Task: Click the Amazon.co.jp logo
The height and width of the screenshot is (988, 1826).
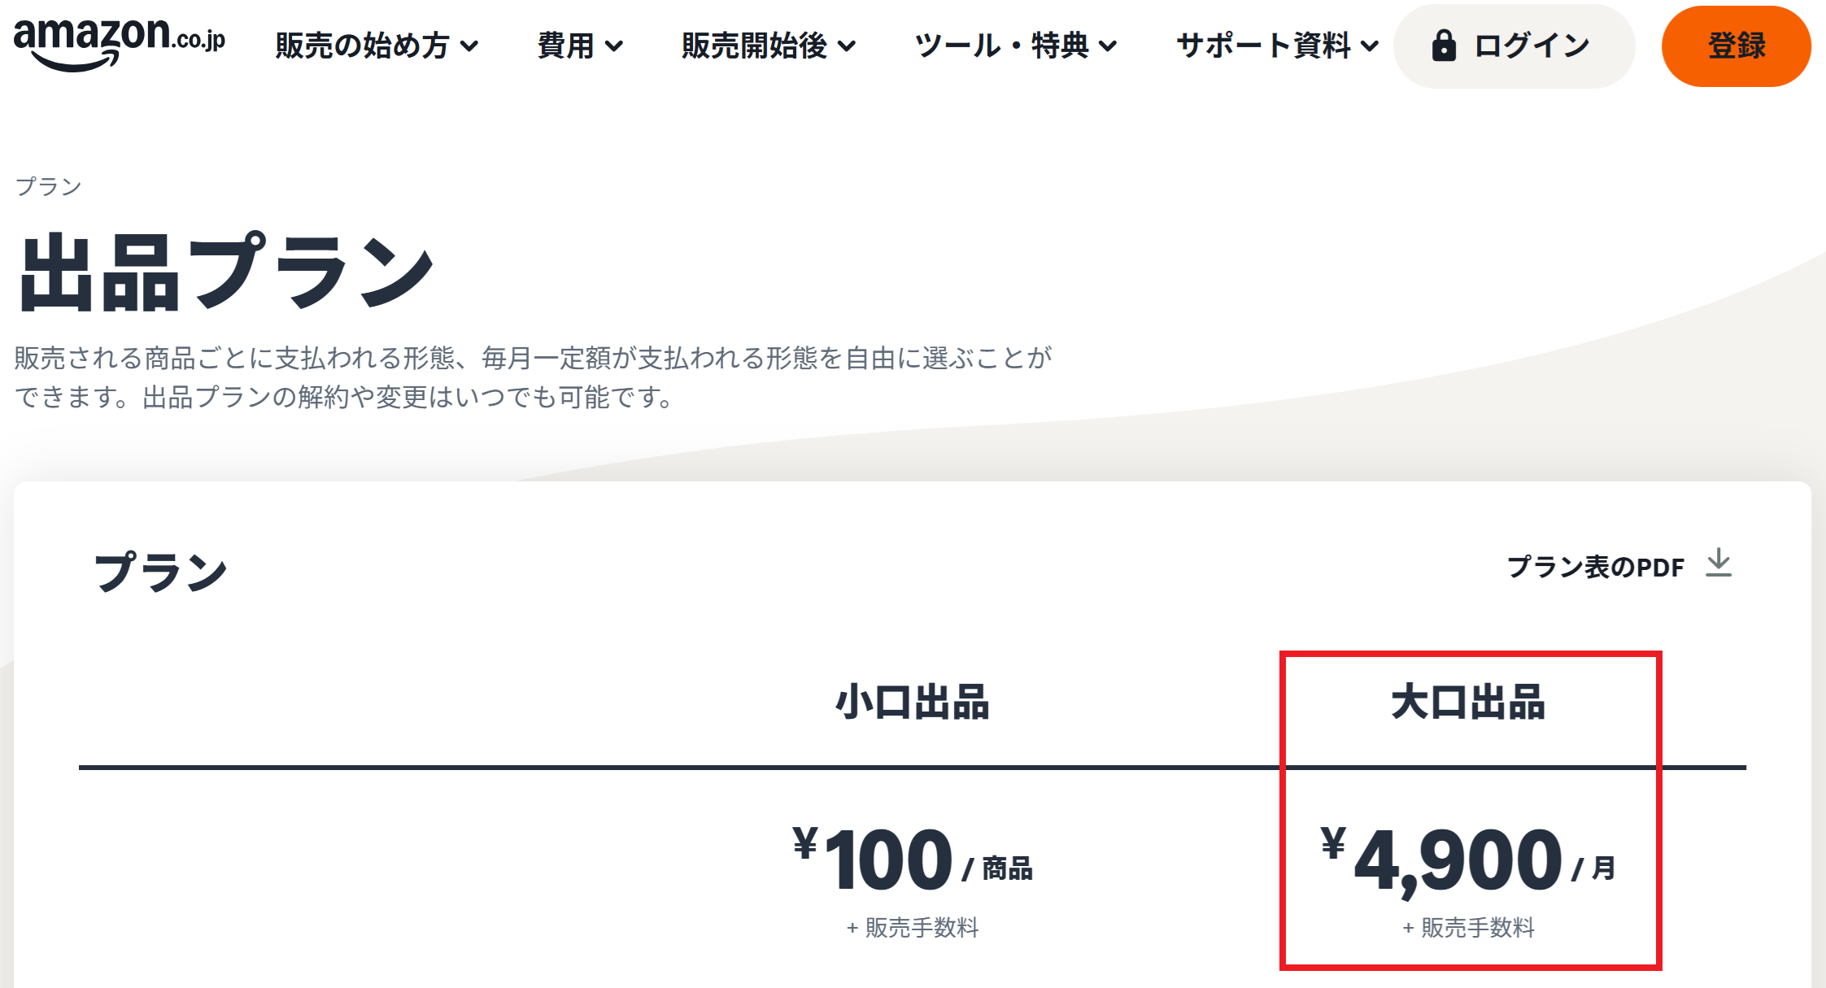Action: [119, 42]
